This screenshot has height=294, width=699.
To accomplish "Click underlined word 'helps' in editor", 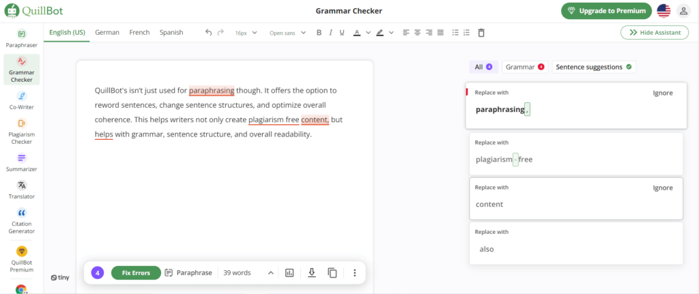I will coord(104,134).
